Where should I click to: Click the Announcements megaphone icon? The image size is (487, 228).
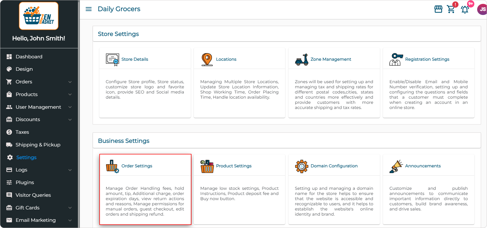pyautogui.click(x=396, y=166)
